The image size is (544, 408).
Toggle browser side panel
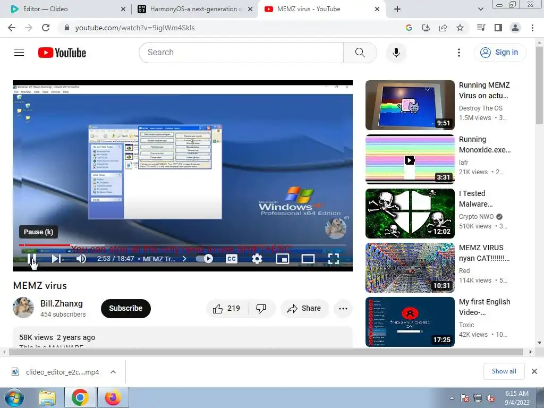pyautogui.click(x=498, y=28)
